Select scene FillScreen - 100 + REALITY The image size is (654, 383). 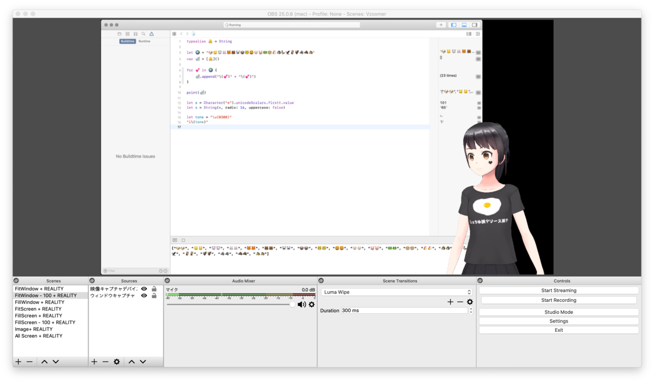[x=50, y=323]
